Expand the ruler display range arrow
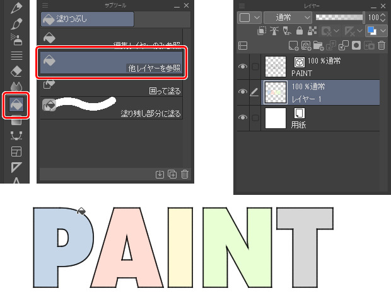The height and width of the screenshot is (298, 391). point(359,31)
